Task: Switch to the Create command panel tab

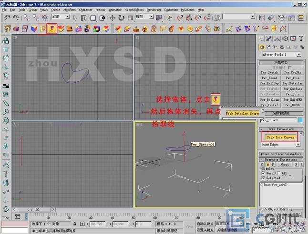Action: point(261,39)
